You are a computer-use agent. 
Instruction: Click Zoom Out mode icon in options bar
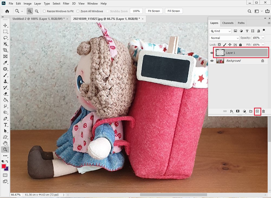(37, 11)
